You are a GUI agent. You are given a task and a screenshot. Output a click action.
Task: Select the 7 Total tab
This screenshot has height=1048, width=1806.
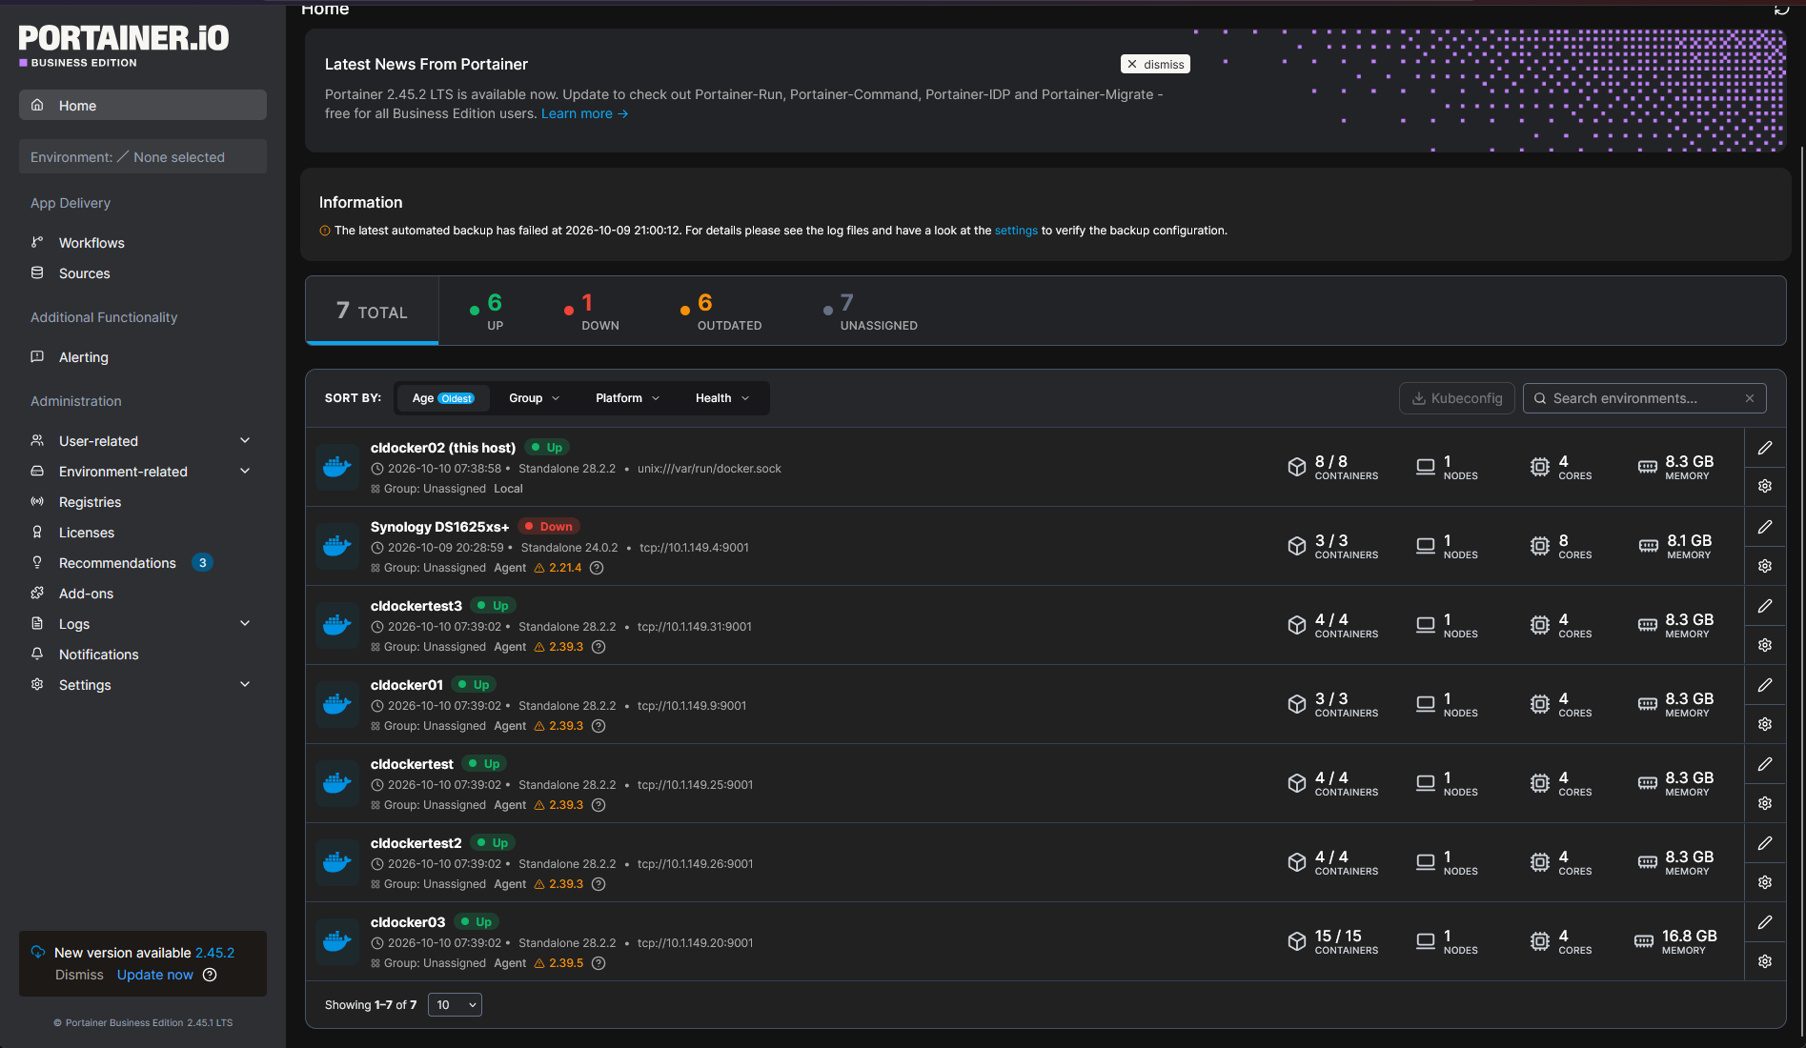pyautogui.click(x=372, y=311)
